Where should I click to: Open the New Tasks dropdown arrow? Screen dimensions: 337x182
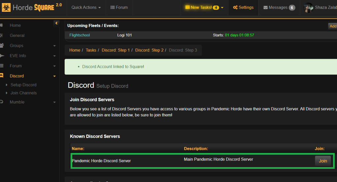pyautogui.click(x=222, y=8)
